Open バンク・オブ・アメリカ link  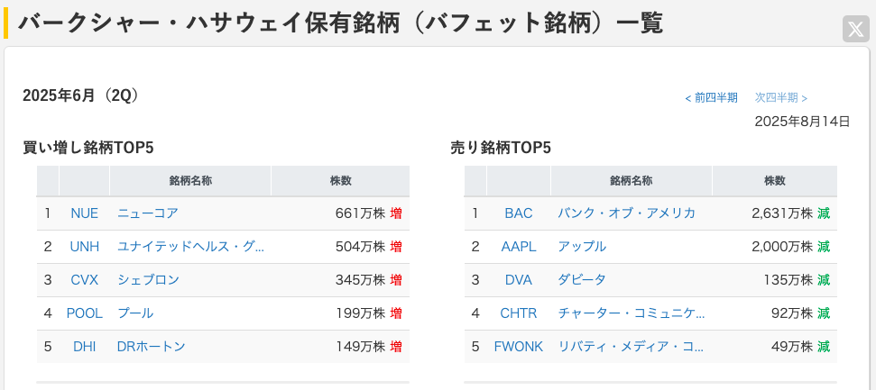[626, 213]
